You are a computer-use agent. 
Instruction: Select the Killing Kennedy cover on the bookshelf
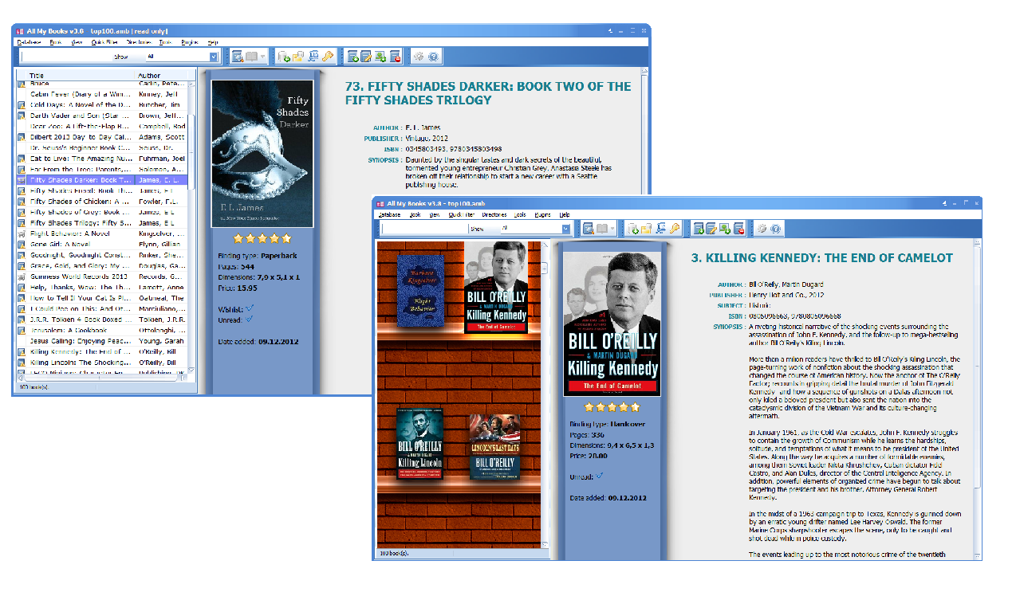point(496,286)
